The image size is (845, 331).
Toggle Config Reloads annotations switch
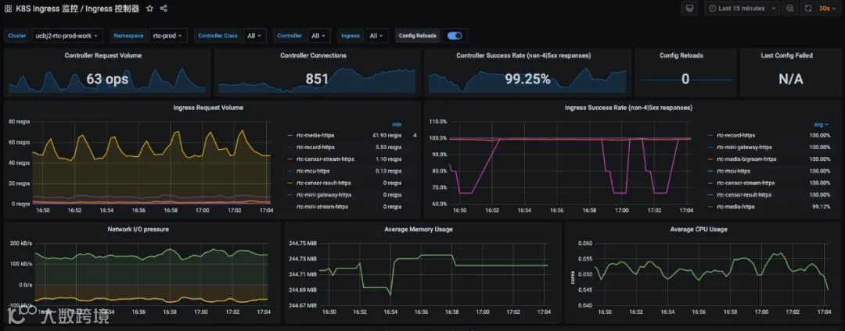point(455,35)
